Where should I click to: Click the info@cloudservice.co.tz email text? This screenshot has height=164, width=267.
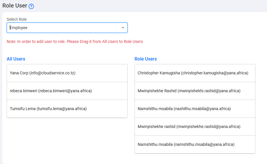point(52,73)
